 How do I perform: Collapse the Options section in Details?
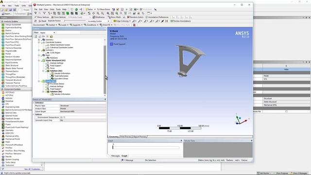[34, 115]
